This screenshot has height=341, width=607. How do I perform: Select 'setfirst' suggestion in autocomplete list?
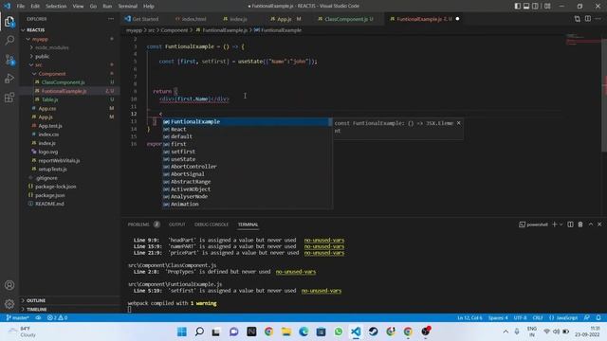click(247, 152)
